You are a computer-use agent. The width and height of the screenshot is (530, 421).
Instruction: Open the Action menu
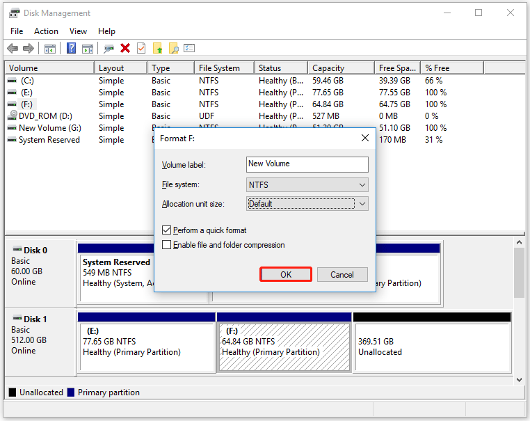pyautogui.click(x=46, y=31)
